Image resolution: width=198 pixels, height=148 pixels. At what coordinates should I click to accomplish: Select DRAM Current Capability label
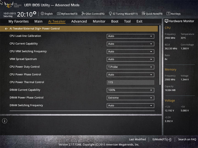(x=25, y=90)
